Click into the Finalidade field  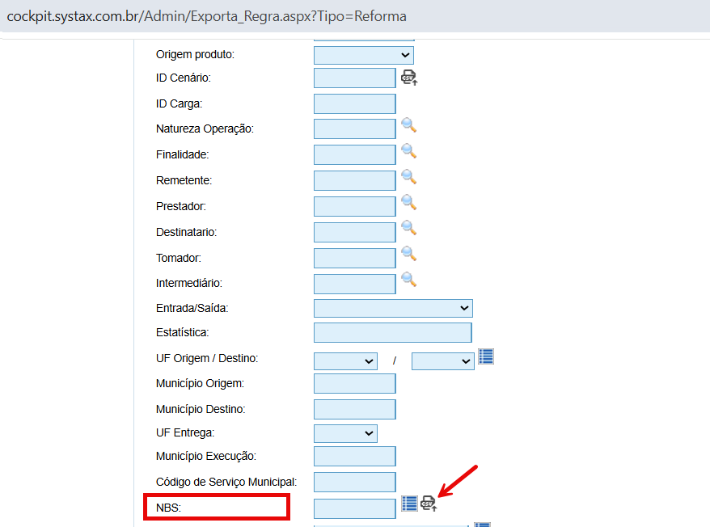354,155
